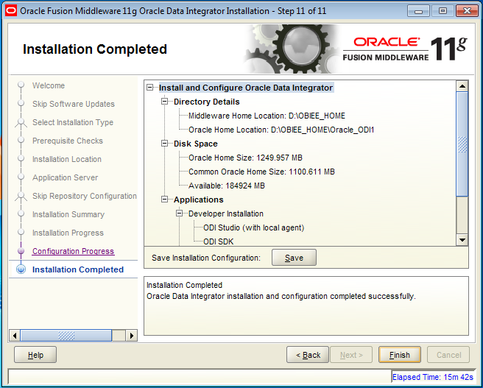Screen dimensions: 483x388
Task: Click the 'Disk Space' label
Action: coord(196,144)
